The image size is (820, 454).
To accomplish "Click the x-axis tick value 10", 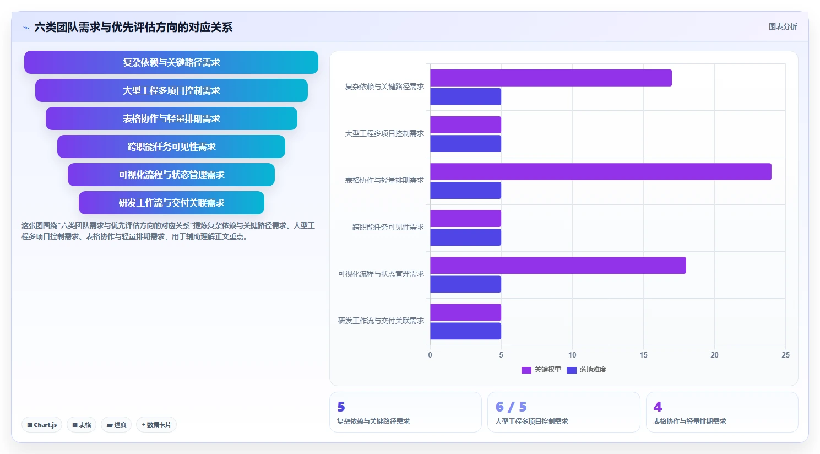I will (x=572, y=355).
